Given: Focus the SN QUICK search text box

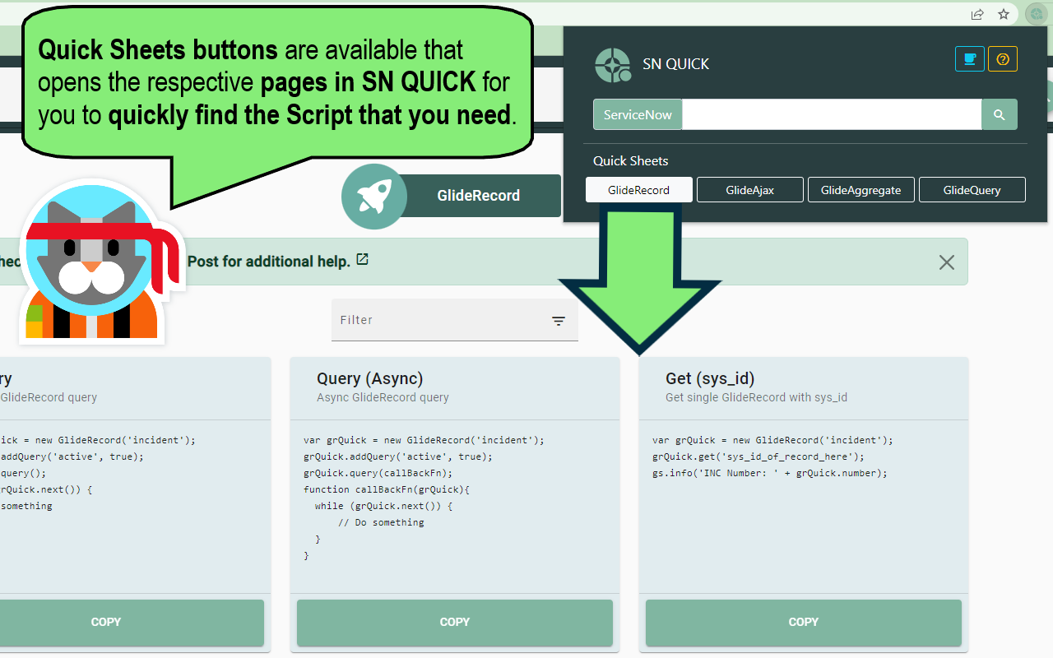Looking at the screenshot, I should coord(832,115).
